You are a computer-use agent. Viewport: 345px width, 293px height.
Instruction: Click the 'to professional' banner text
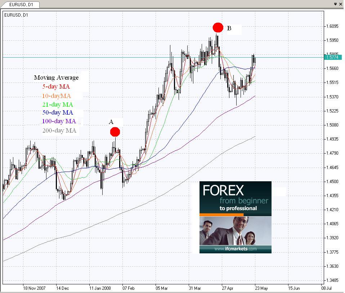238,208
